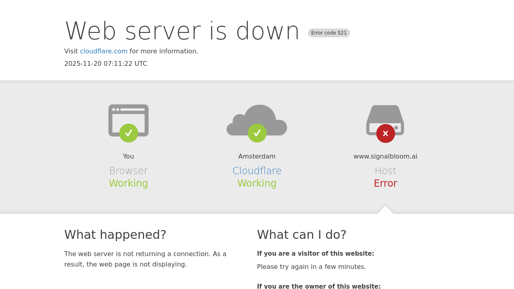Click the cloudflare.com link

pos(104,51)
